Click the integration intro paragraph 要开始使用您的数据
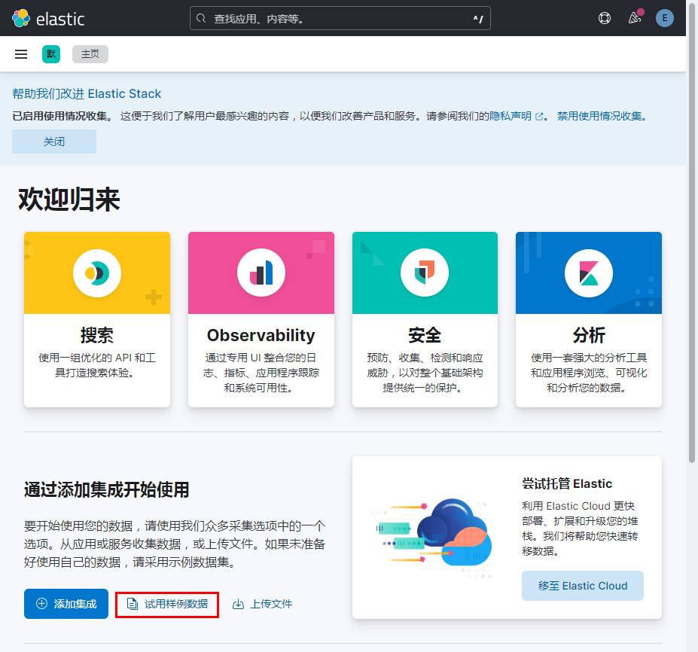The width and height of the screenshot is (698, 652). point(175,544)
